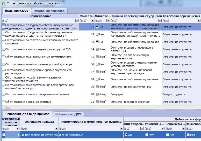This screenshot has width=201, height=141.
Task: Click number cell 17
Action: [x=87, y=72]
